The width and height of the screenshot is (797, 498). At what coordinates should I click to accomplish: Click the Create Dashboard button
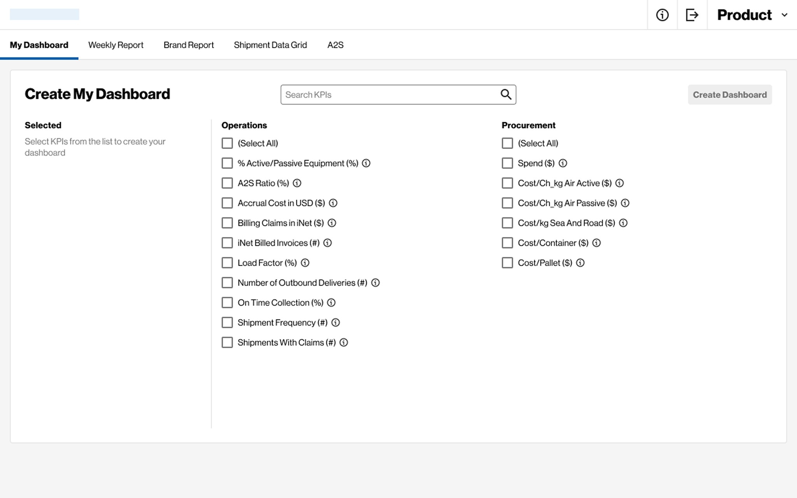pyautogui.click(x=729, y=95)
